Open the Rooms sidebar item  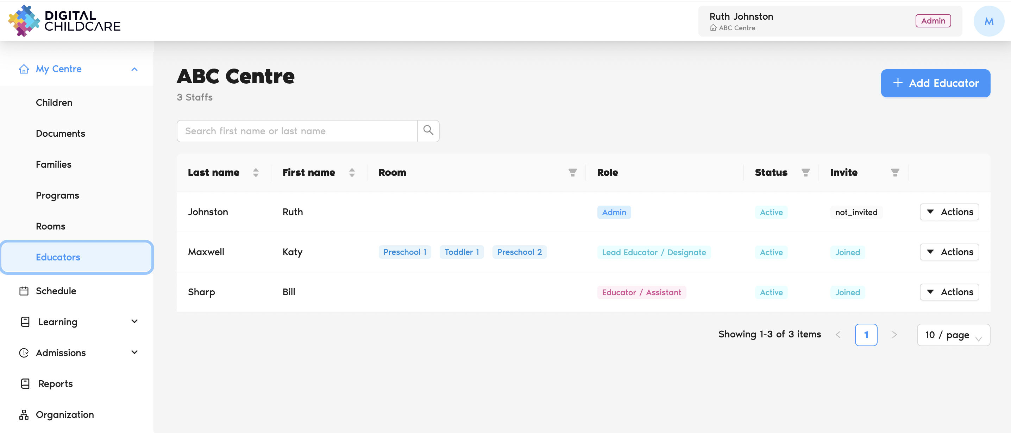(51, 226)
